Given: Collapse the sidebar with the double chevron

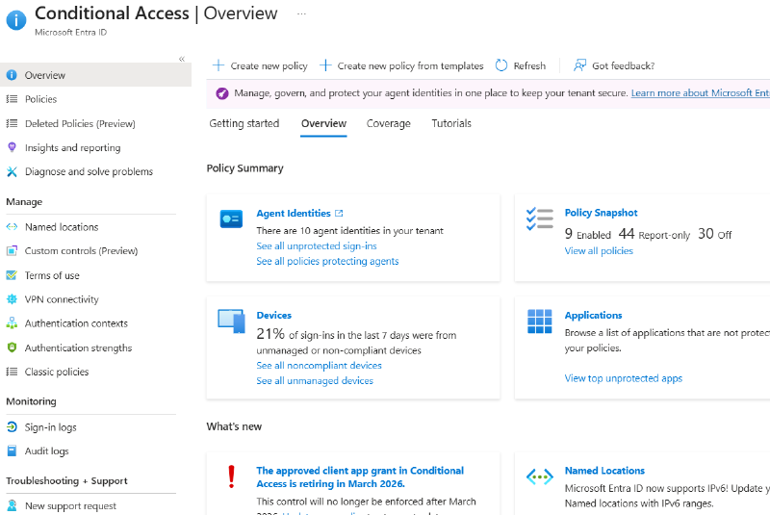Looking at the screenshot, I should (182, 59).
